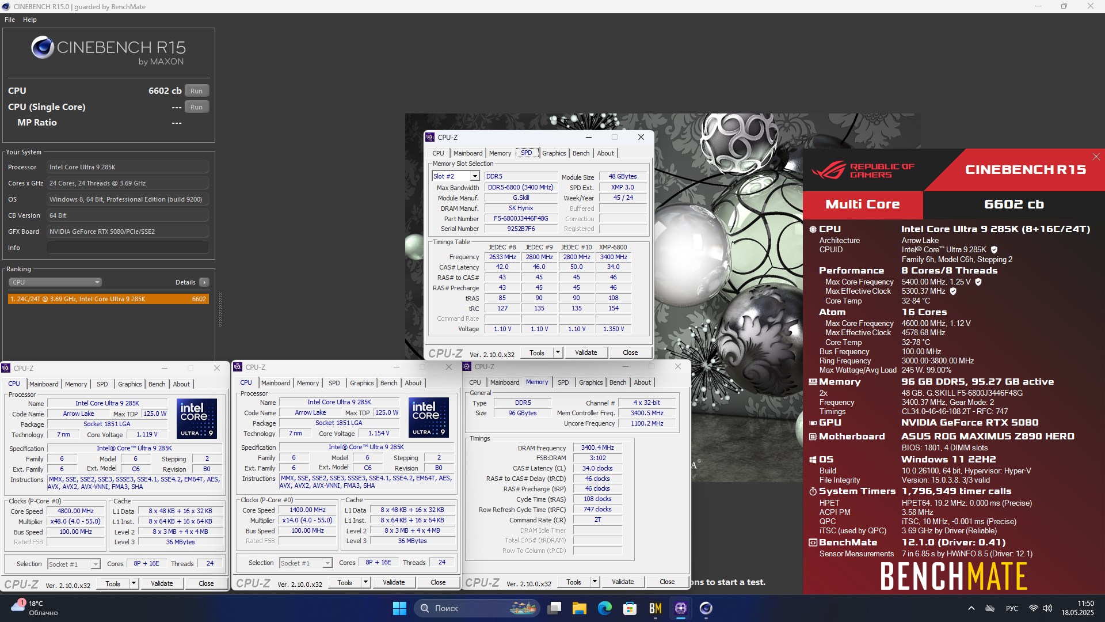Click the 6602 cb Multi Core score
Viewport: 1105px width, 622px height.
1014,204
